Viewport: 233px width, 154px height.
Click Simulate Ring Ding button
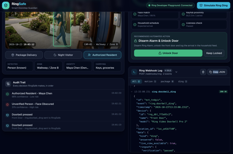point(214,5)
